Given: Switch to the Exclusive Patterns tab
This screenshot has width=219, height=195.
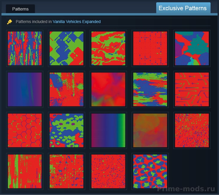Looking at the screenshot, I should [x=183, y=8].
